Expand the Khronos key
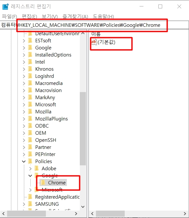 pos(24,69)
